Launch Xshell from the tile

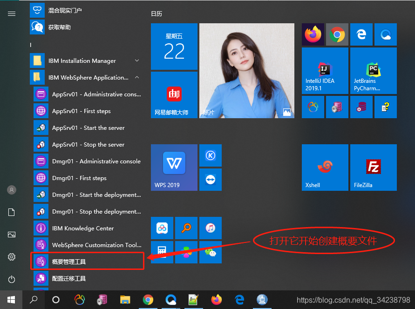pyautogui.click(x=325, y=168)
